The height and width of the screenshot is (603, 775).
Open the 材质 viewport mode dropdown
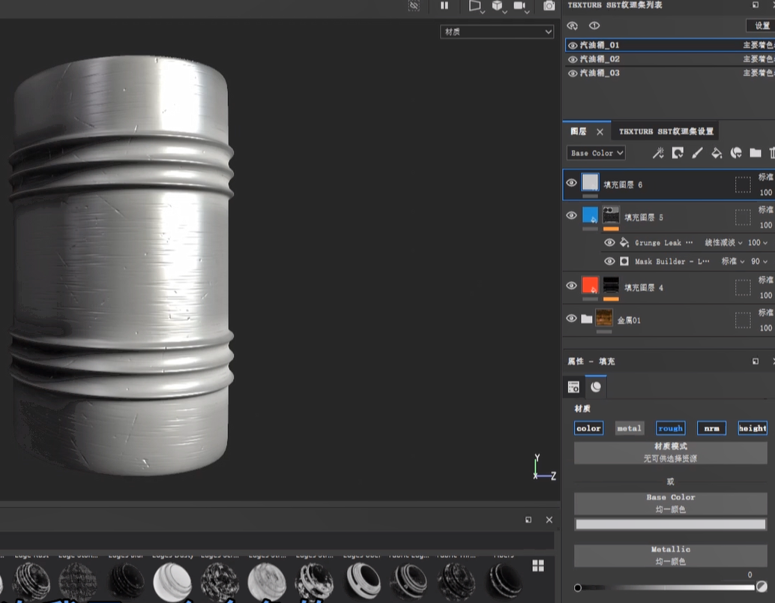tap(496, 31)
